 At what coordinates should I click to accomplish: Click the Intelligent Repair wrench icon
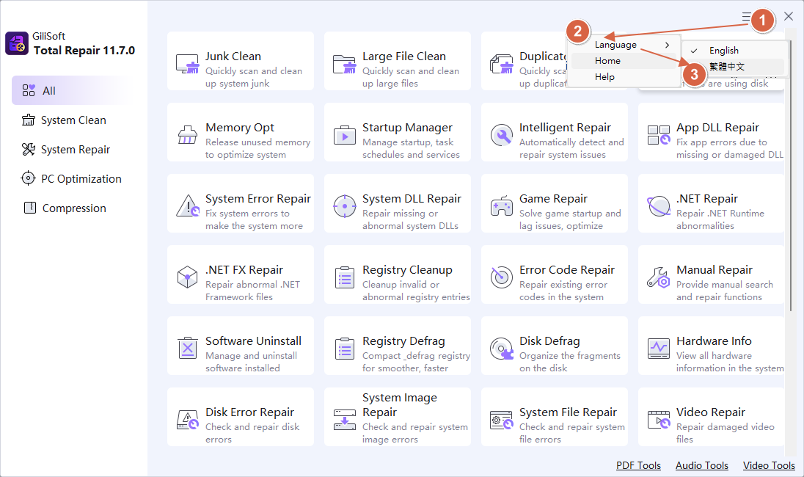502,135
